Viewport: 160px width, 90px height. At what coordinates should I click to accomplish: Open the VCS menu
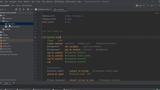click(x=43, y=1)
